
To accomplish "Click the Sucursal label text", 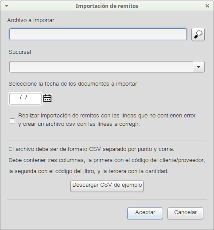I will [x=19, y=52].
